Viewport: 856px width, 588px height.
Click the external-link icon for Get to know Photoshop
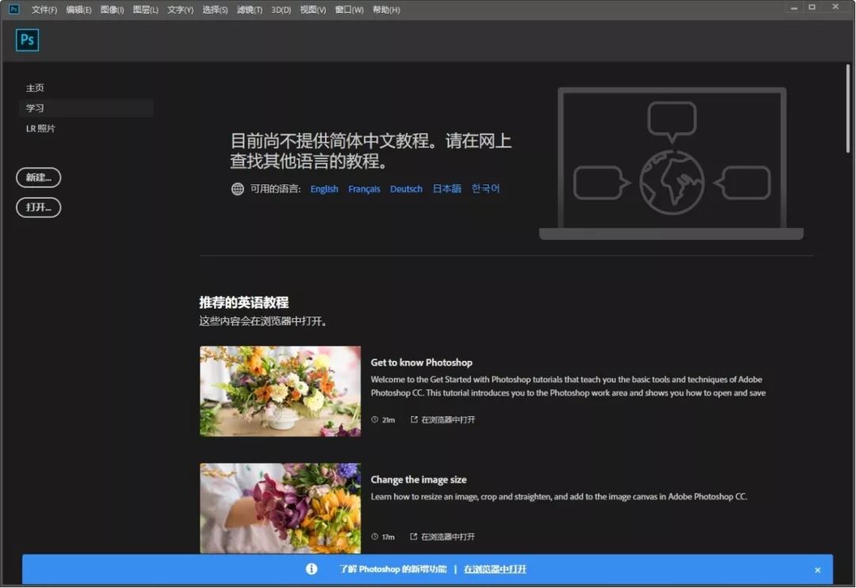pos(413,420)
